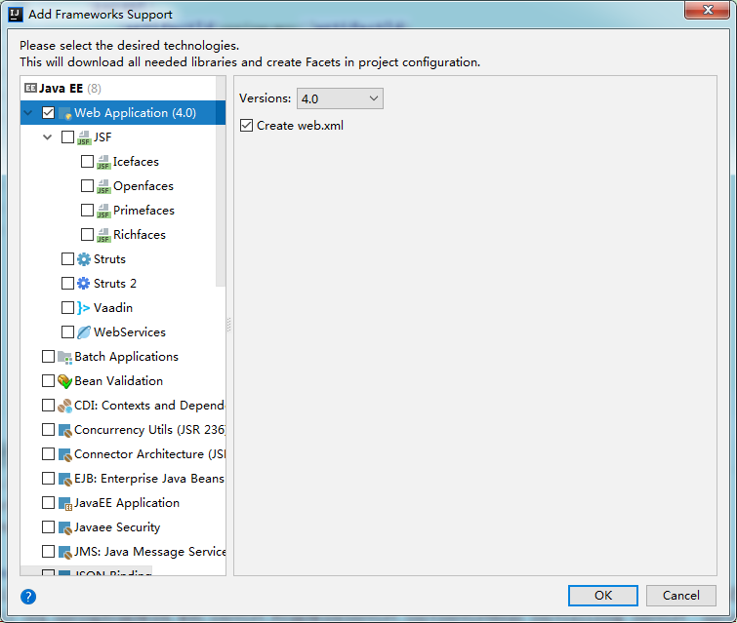This screenshot has width=737, height=623.
Task: Click the Icefaces JSF icon
Action: pos(103,162)
